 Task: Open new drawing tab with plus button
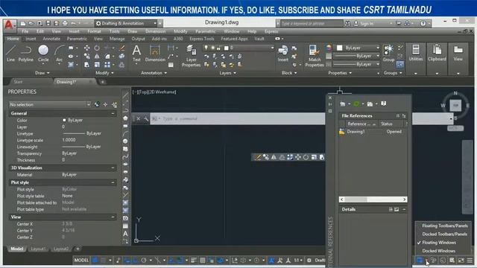pyautogui.click(x=103, y=82)
